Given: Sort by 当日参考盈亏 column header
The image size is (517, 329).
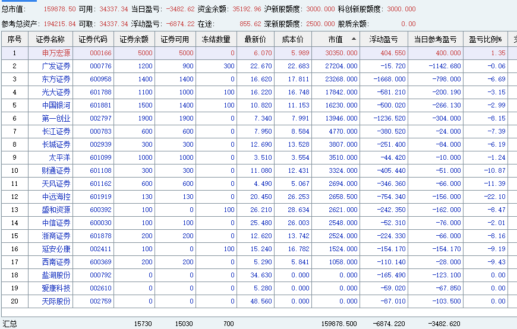Looking at the screenshot, I should (435, 39).
